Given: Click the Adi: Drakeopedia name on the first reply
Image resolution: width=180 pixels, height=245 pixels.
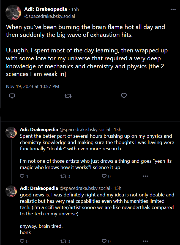Looking at the screenshot, I should (39, 129).
